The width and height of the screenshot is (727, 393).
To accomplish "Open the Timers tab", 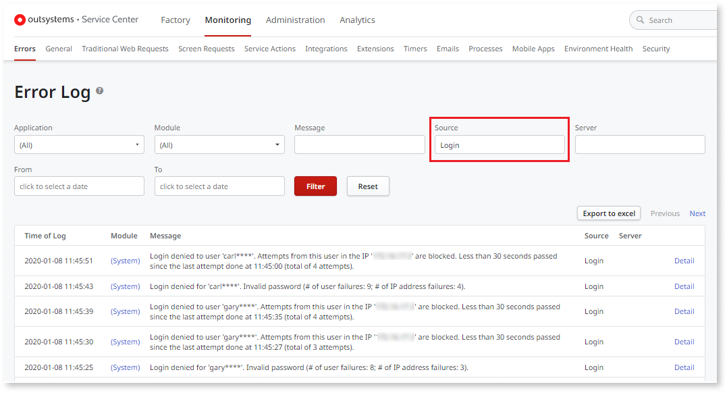I will [x=415, y=49].
